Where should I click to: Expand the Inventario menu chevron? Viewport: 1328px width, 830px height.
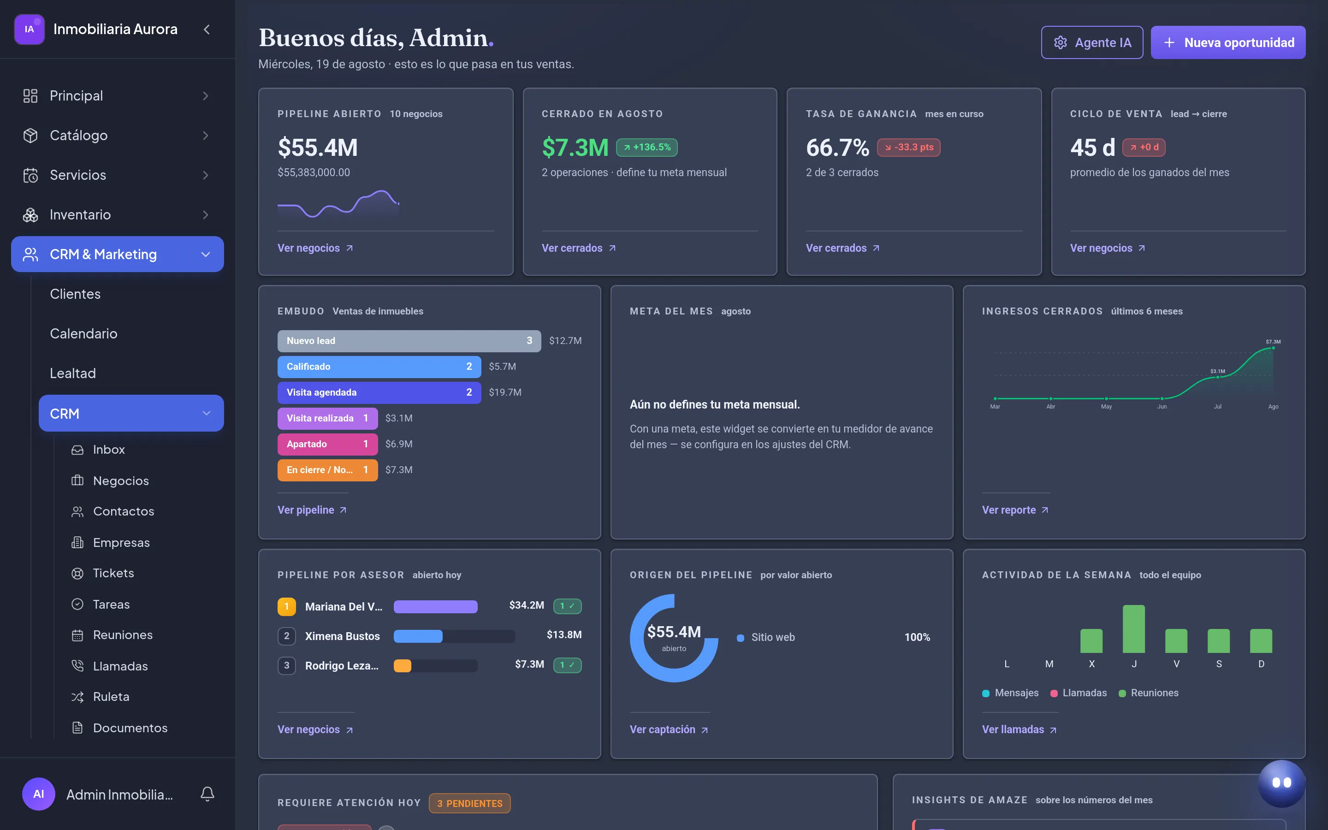205,214
